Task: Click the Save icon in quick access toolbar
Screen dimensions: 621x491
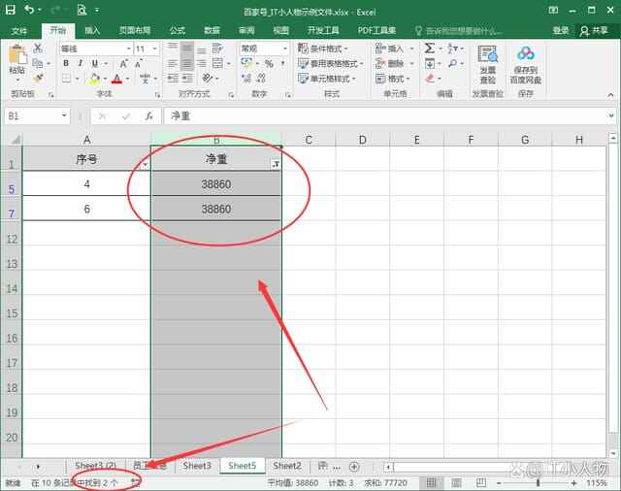Action: 10,10
